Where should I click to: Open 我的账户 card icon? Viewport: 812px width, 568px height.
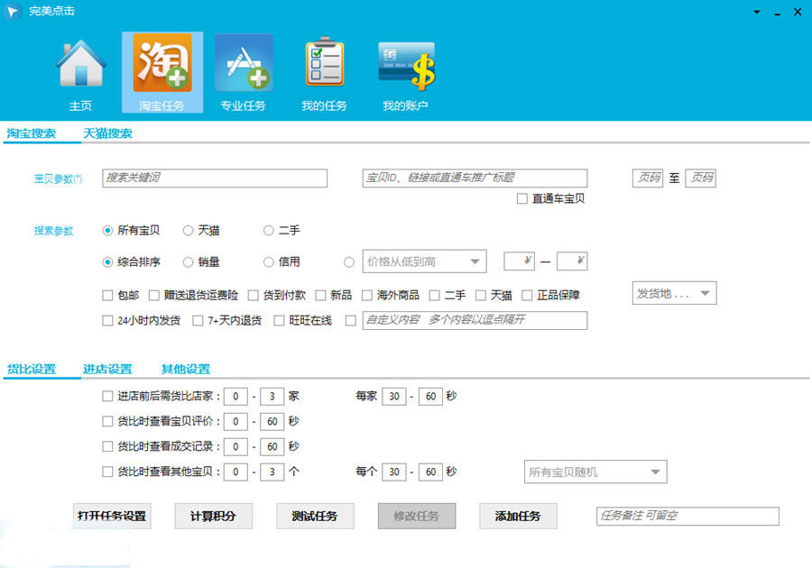(x=406, y=66)
